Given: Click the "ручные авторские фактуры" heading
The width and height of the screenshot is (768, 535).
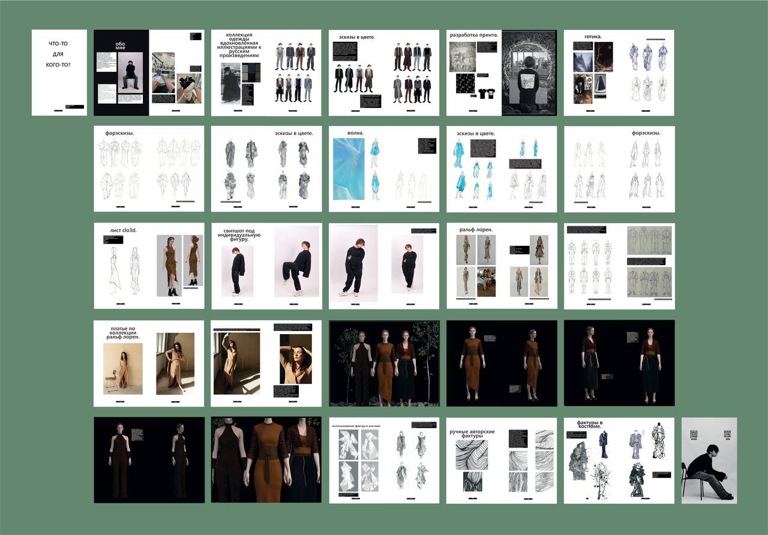Looking at the screenshot, I should (472, 435).
